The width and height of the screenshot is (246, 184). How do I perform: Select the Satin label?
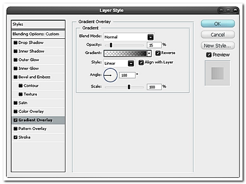pos(23,103)
